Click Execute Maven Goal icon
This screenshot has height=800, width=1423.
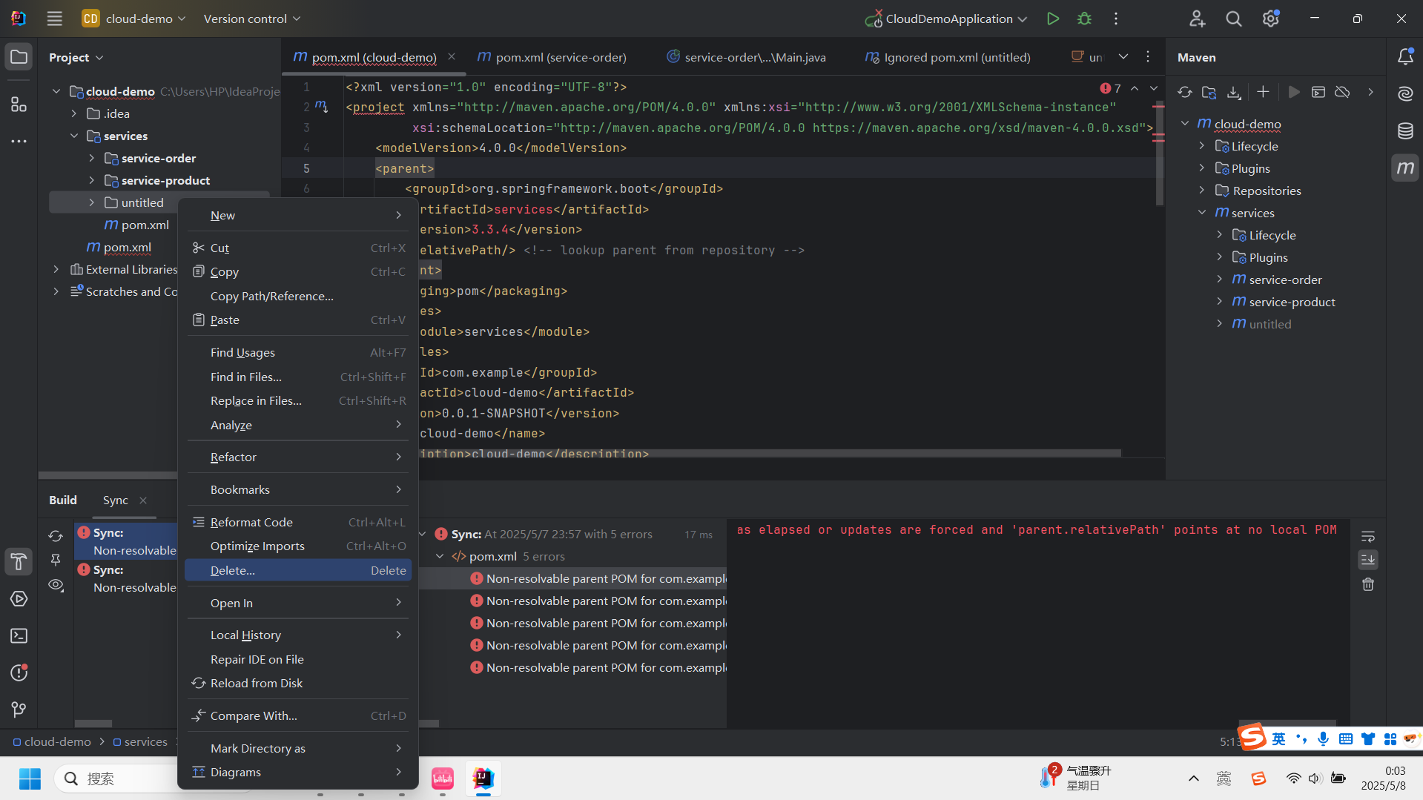point(1318,92)
